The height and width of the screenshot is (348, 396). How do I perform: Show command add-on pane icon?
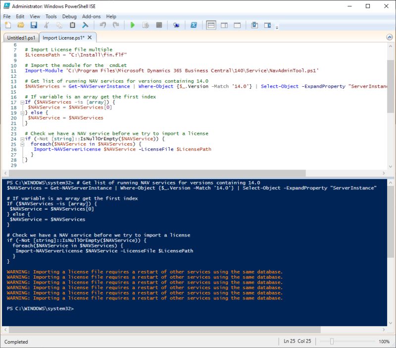tap(267, 25)
